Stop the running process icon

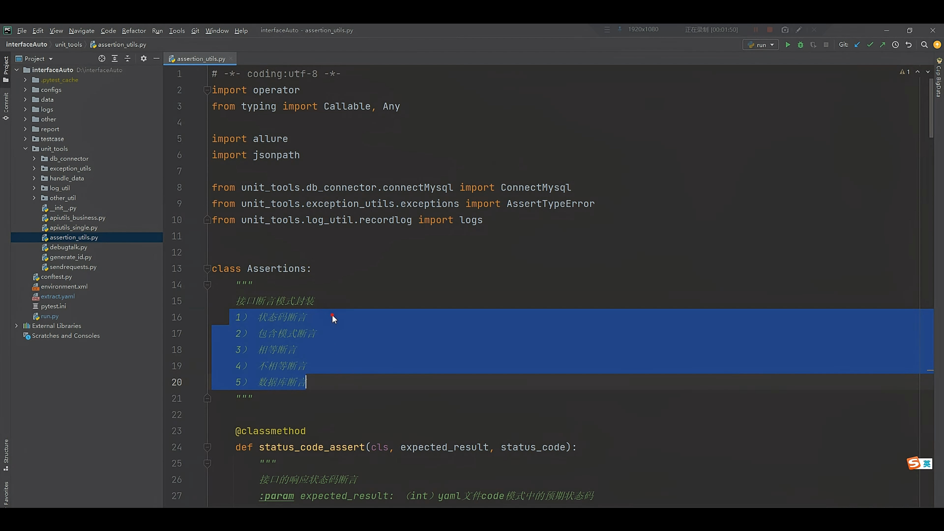[x=826, y=45]
